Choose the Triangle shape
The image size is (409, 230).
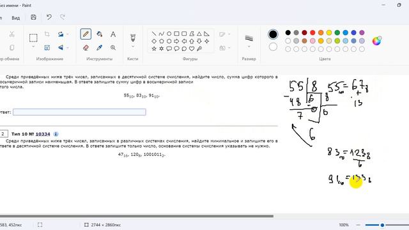tap(199, 34)
